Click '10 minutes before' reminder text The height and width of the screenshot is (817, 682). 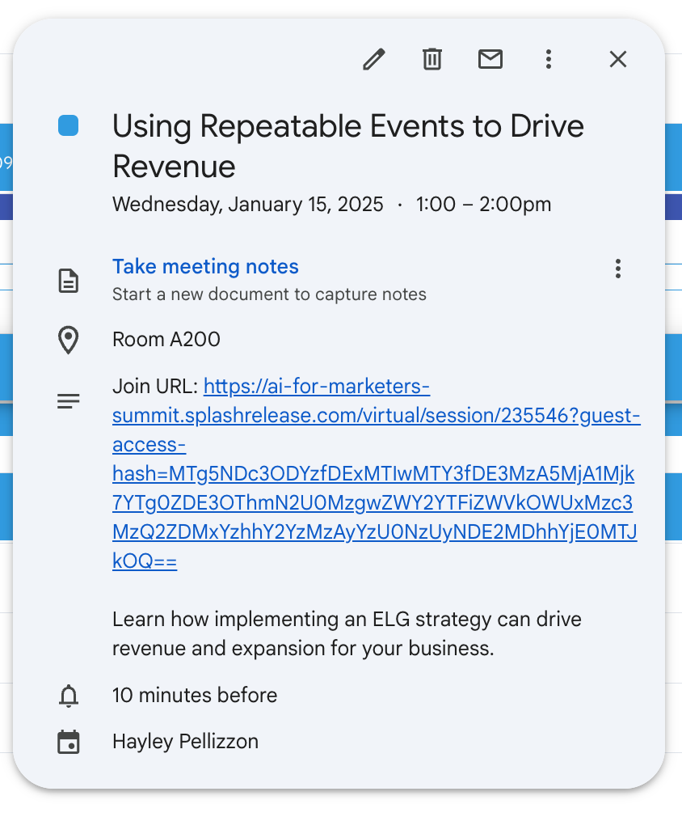click(195, 696)
